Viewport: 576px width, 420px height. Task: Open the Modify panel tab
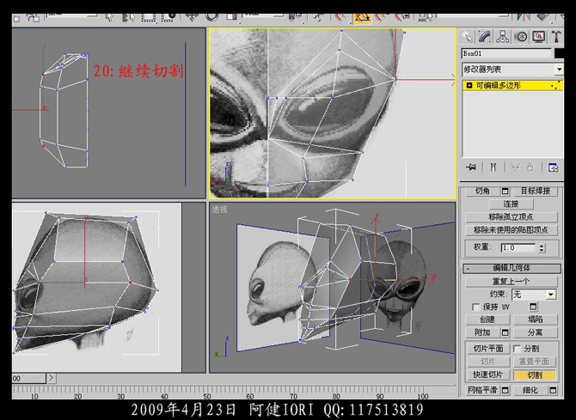(485, 36)
